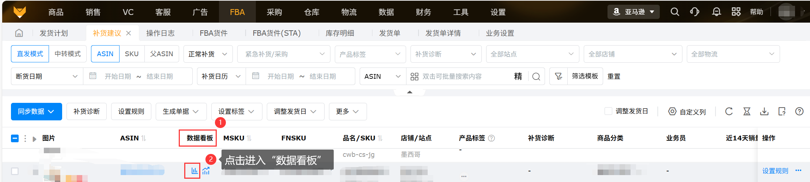The width and height of the screenshot is (810, 182).
Task: Click 筛选模板 button
Action: click(585, 76)
